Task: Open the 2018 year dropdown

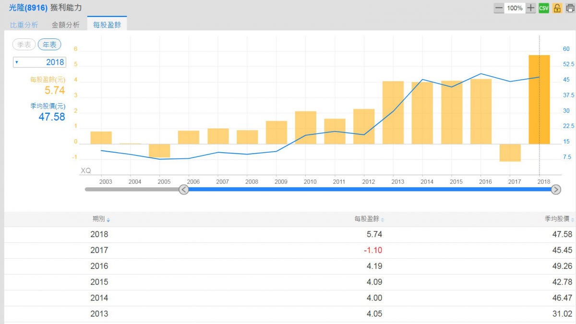Action: coord(39,62)
